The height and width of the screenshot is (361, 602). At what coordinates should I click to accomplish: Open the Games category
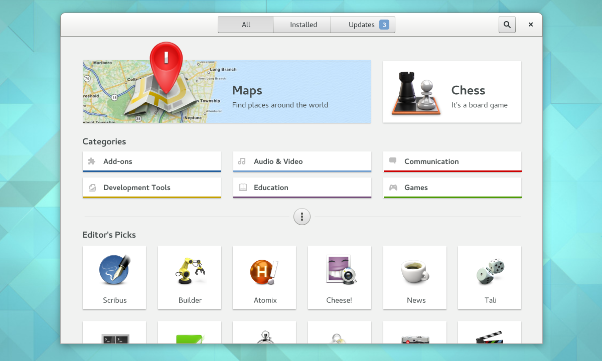click(453, 188)
